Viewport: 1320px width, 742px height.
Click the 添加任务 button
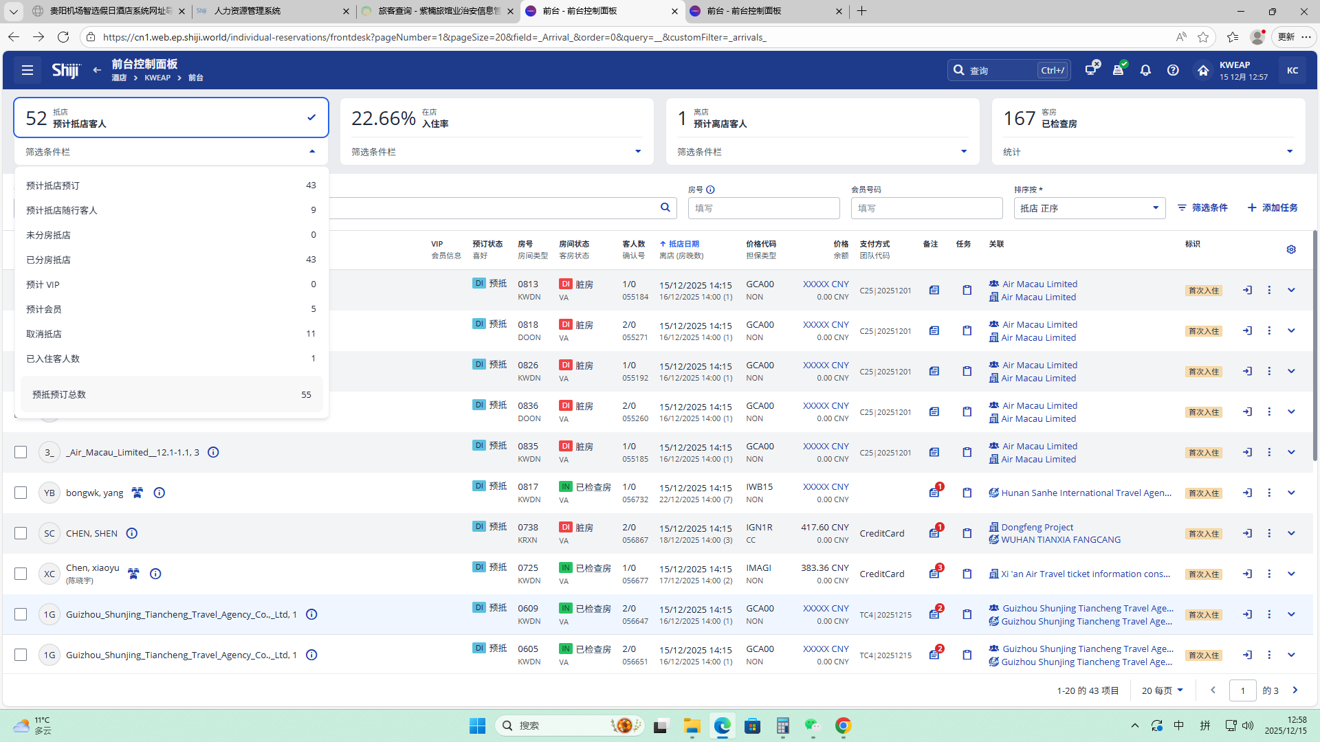coord(1273,207)
